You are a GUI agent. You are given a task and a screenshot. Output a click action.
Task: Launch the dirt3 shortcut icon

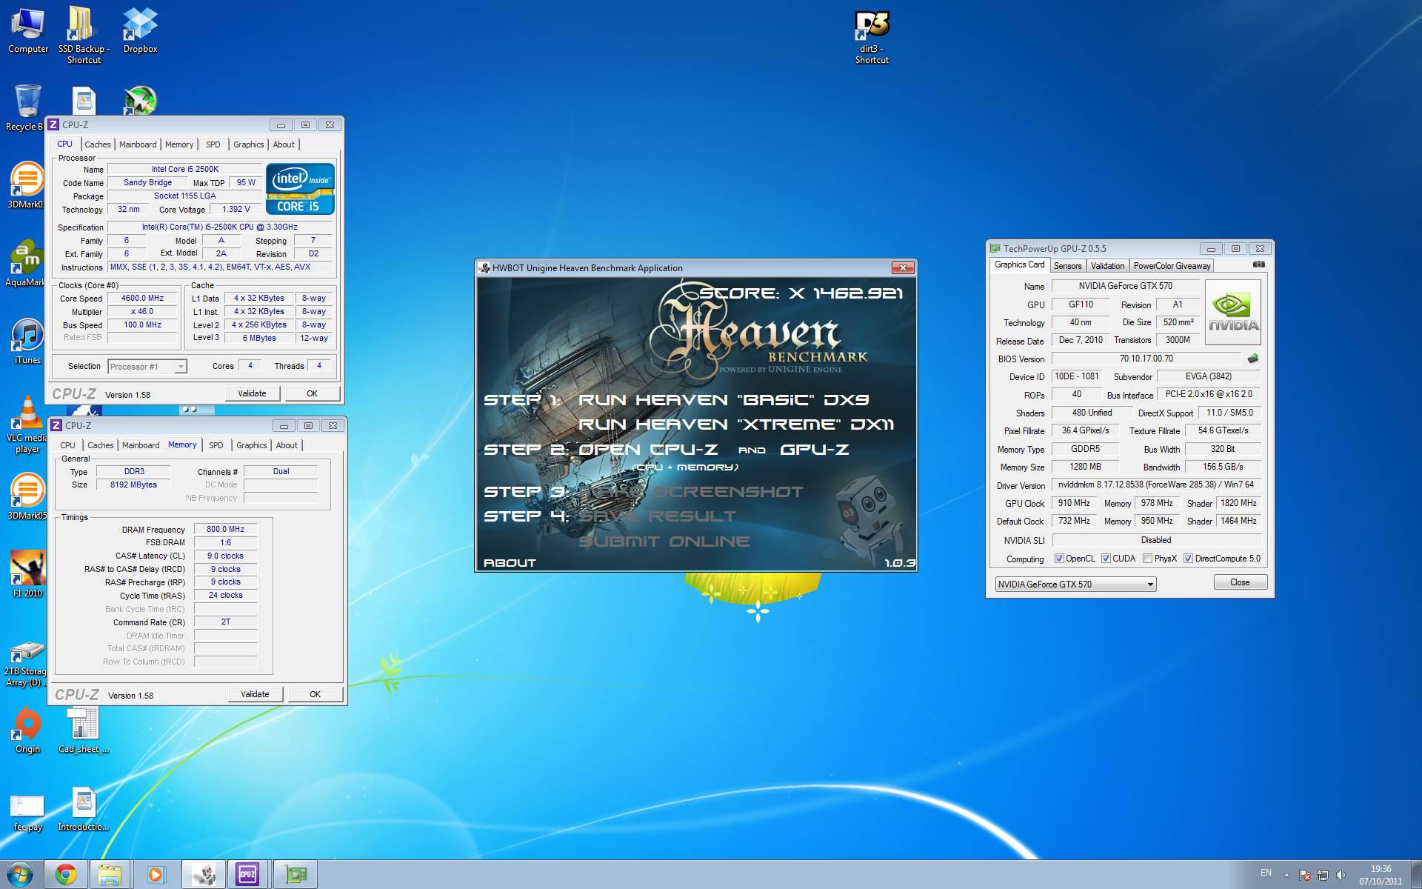point(872,37)
